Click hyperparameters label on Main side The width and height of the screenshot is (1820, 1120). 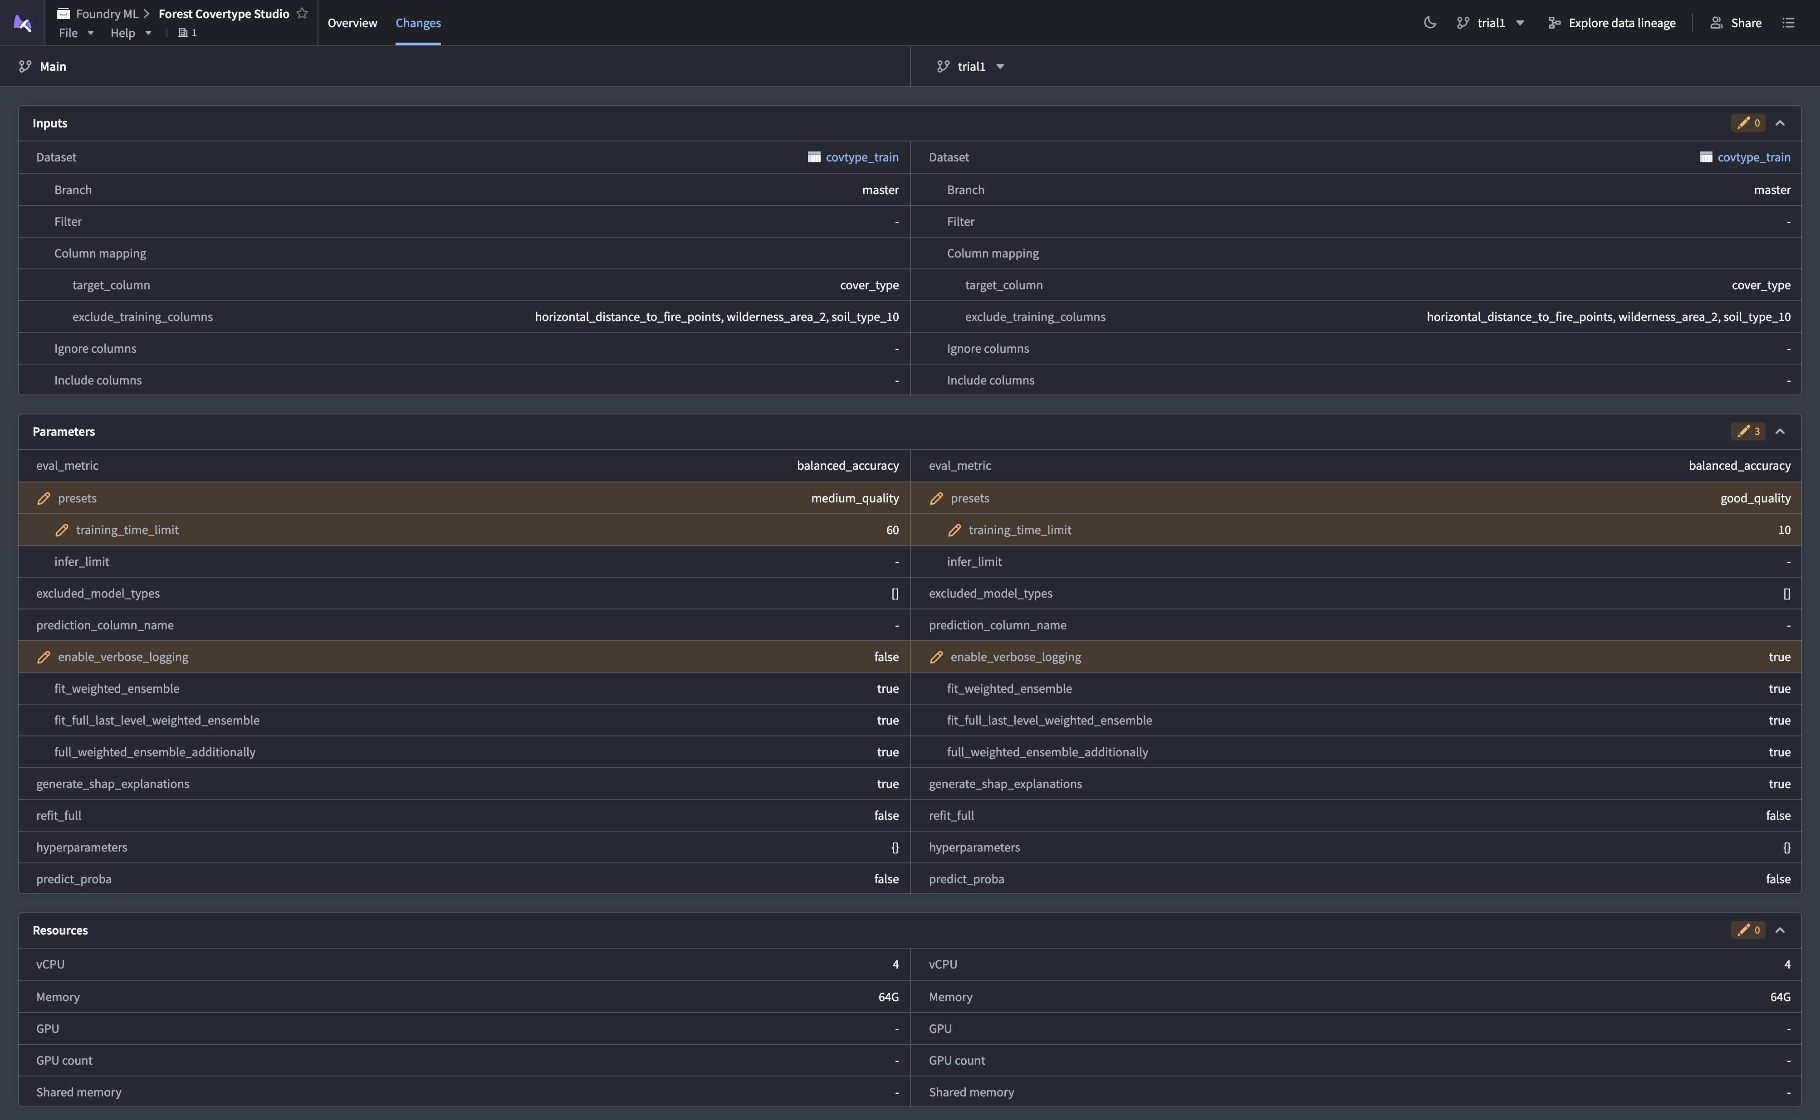82,847
